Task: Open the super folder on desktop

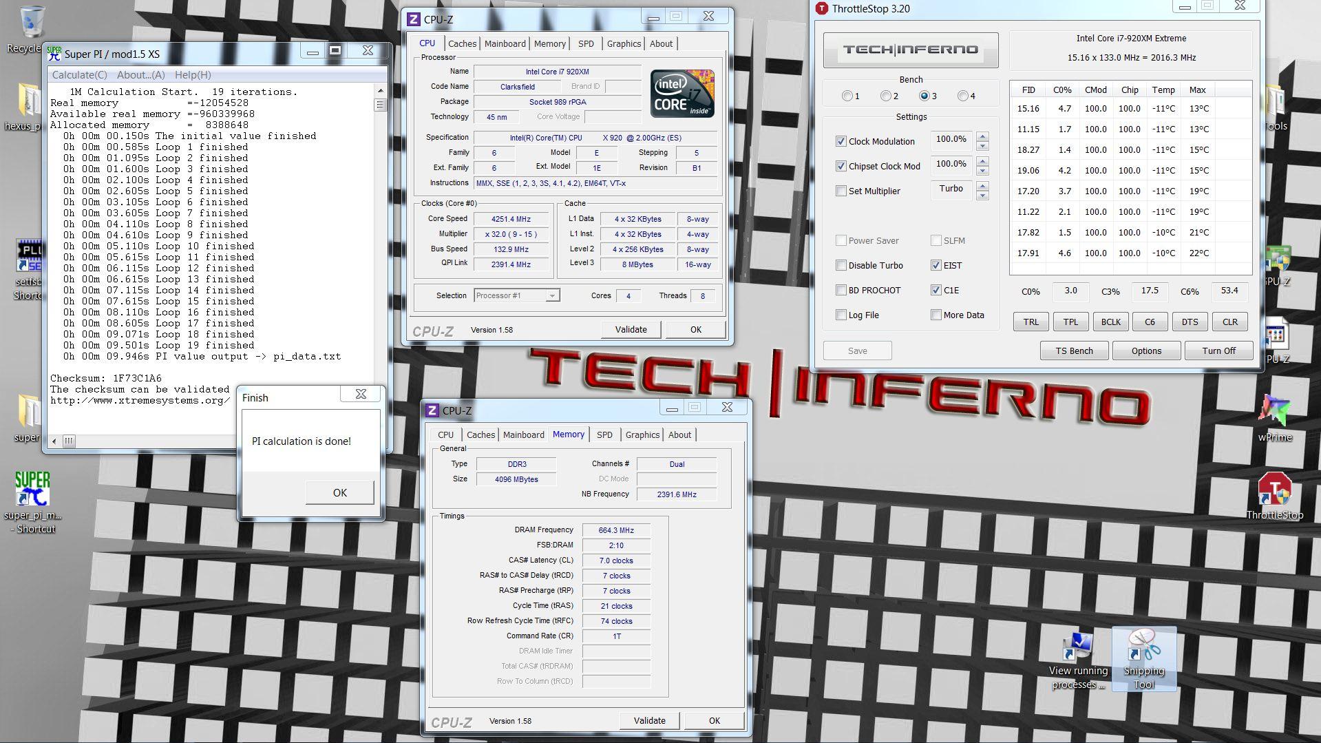Action: (x=28, y=411)
